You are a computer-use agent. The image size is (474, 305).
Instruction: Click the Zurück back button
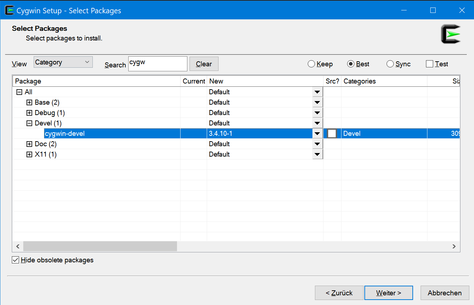(x=339, y=293)
